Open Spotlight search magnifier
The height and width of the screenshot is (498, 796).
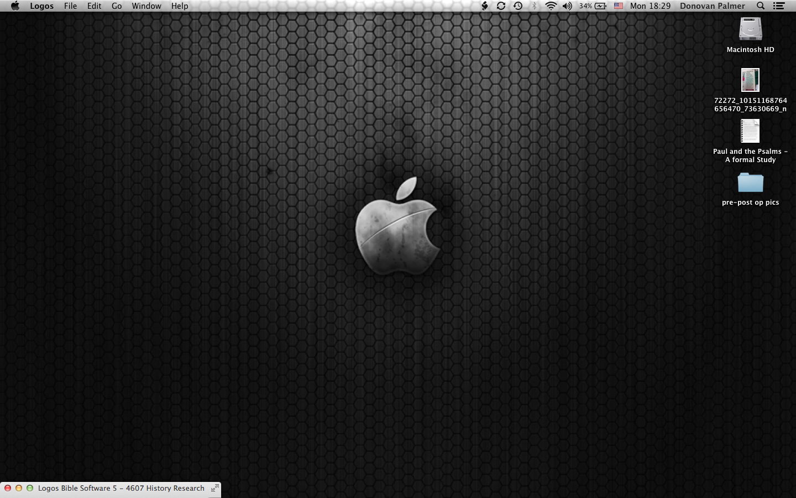click(x=761, y=6)
